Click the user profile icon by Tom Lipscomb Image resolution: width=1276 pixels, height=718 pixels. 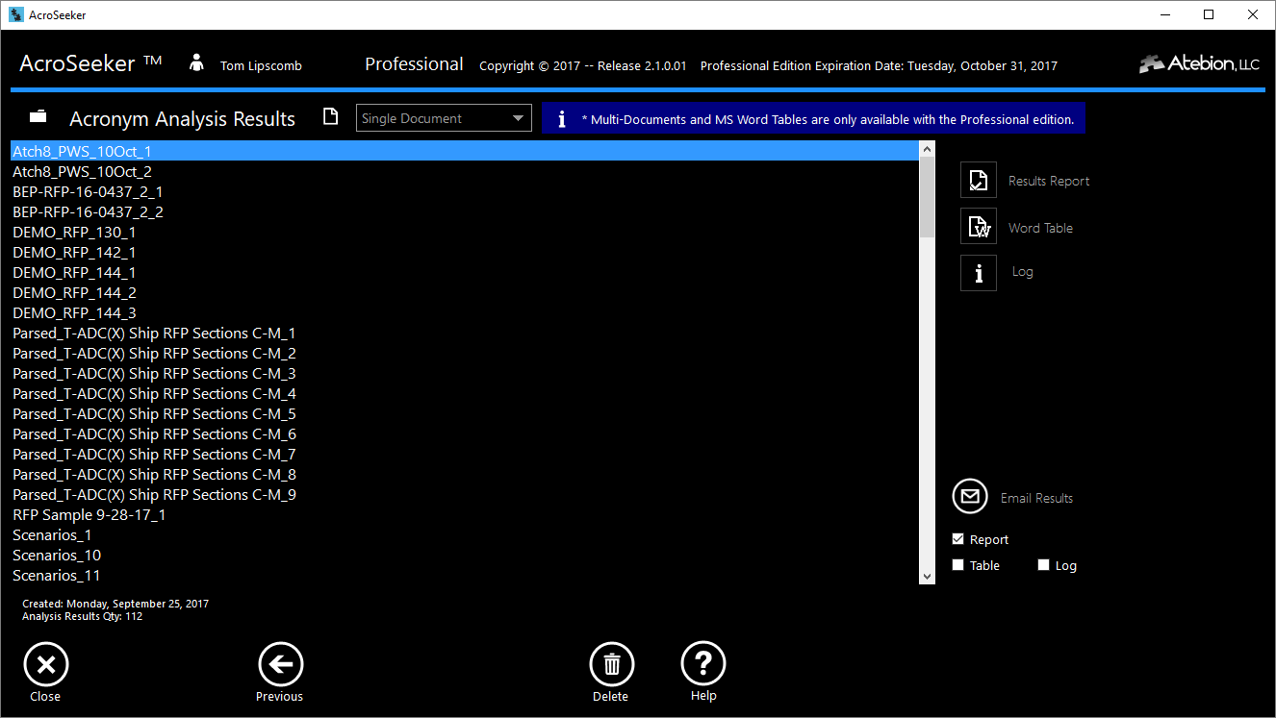[197, 63]
